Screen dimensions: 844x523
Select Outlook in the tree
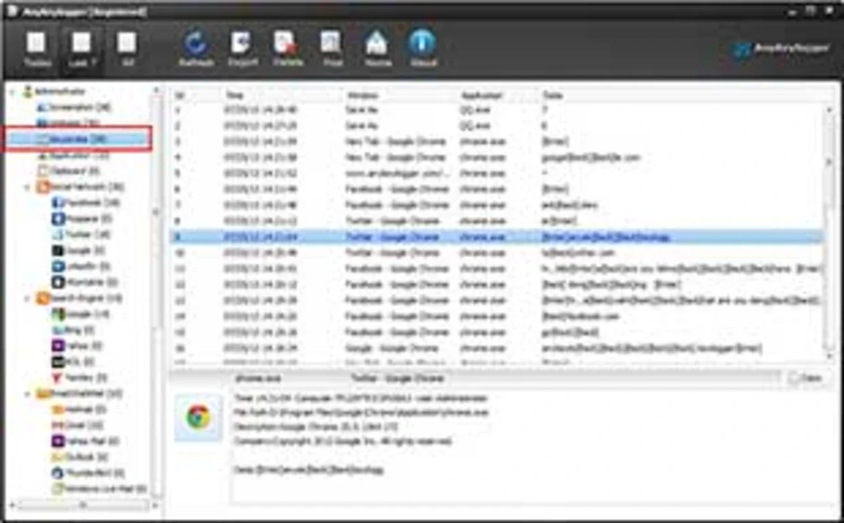(80, 457)
